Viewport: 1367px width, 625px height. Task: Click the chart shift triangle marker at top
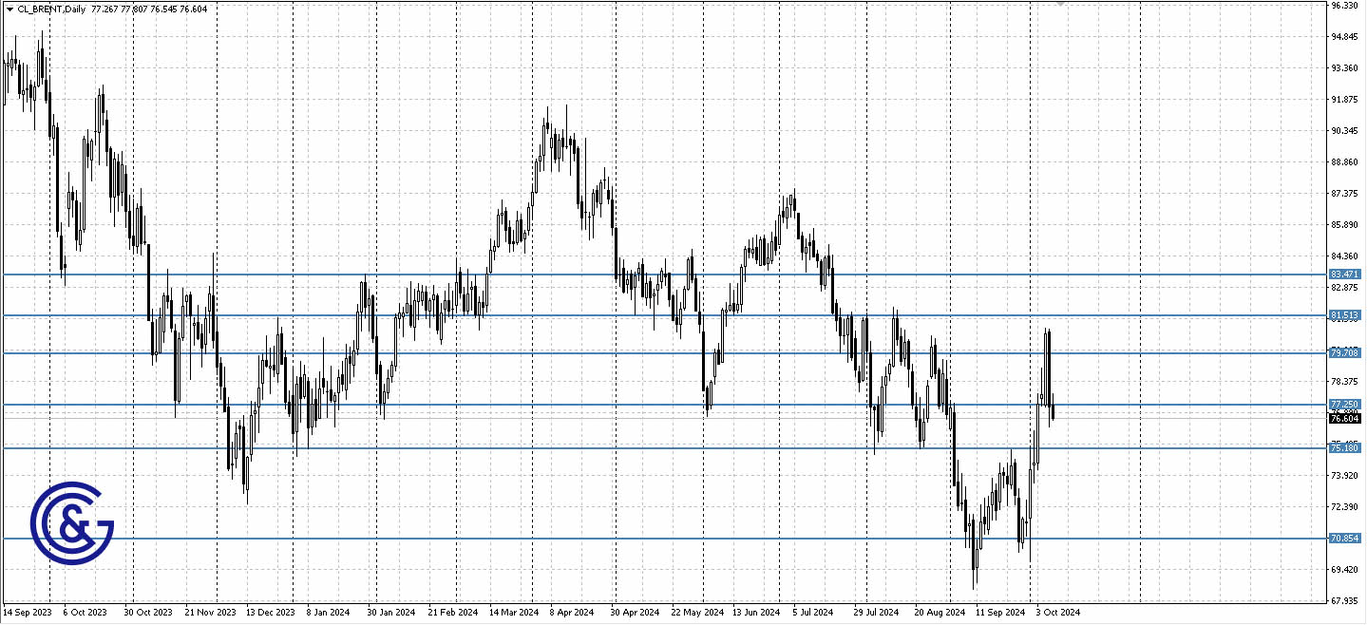point(1060,4)
